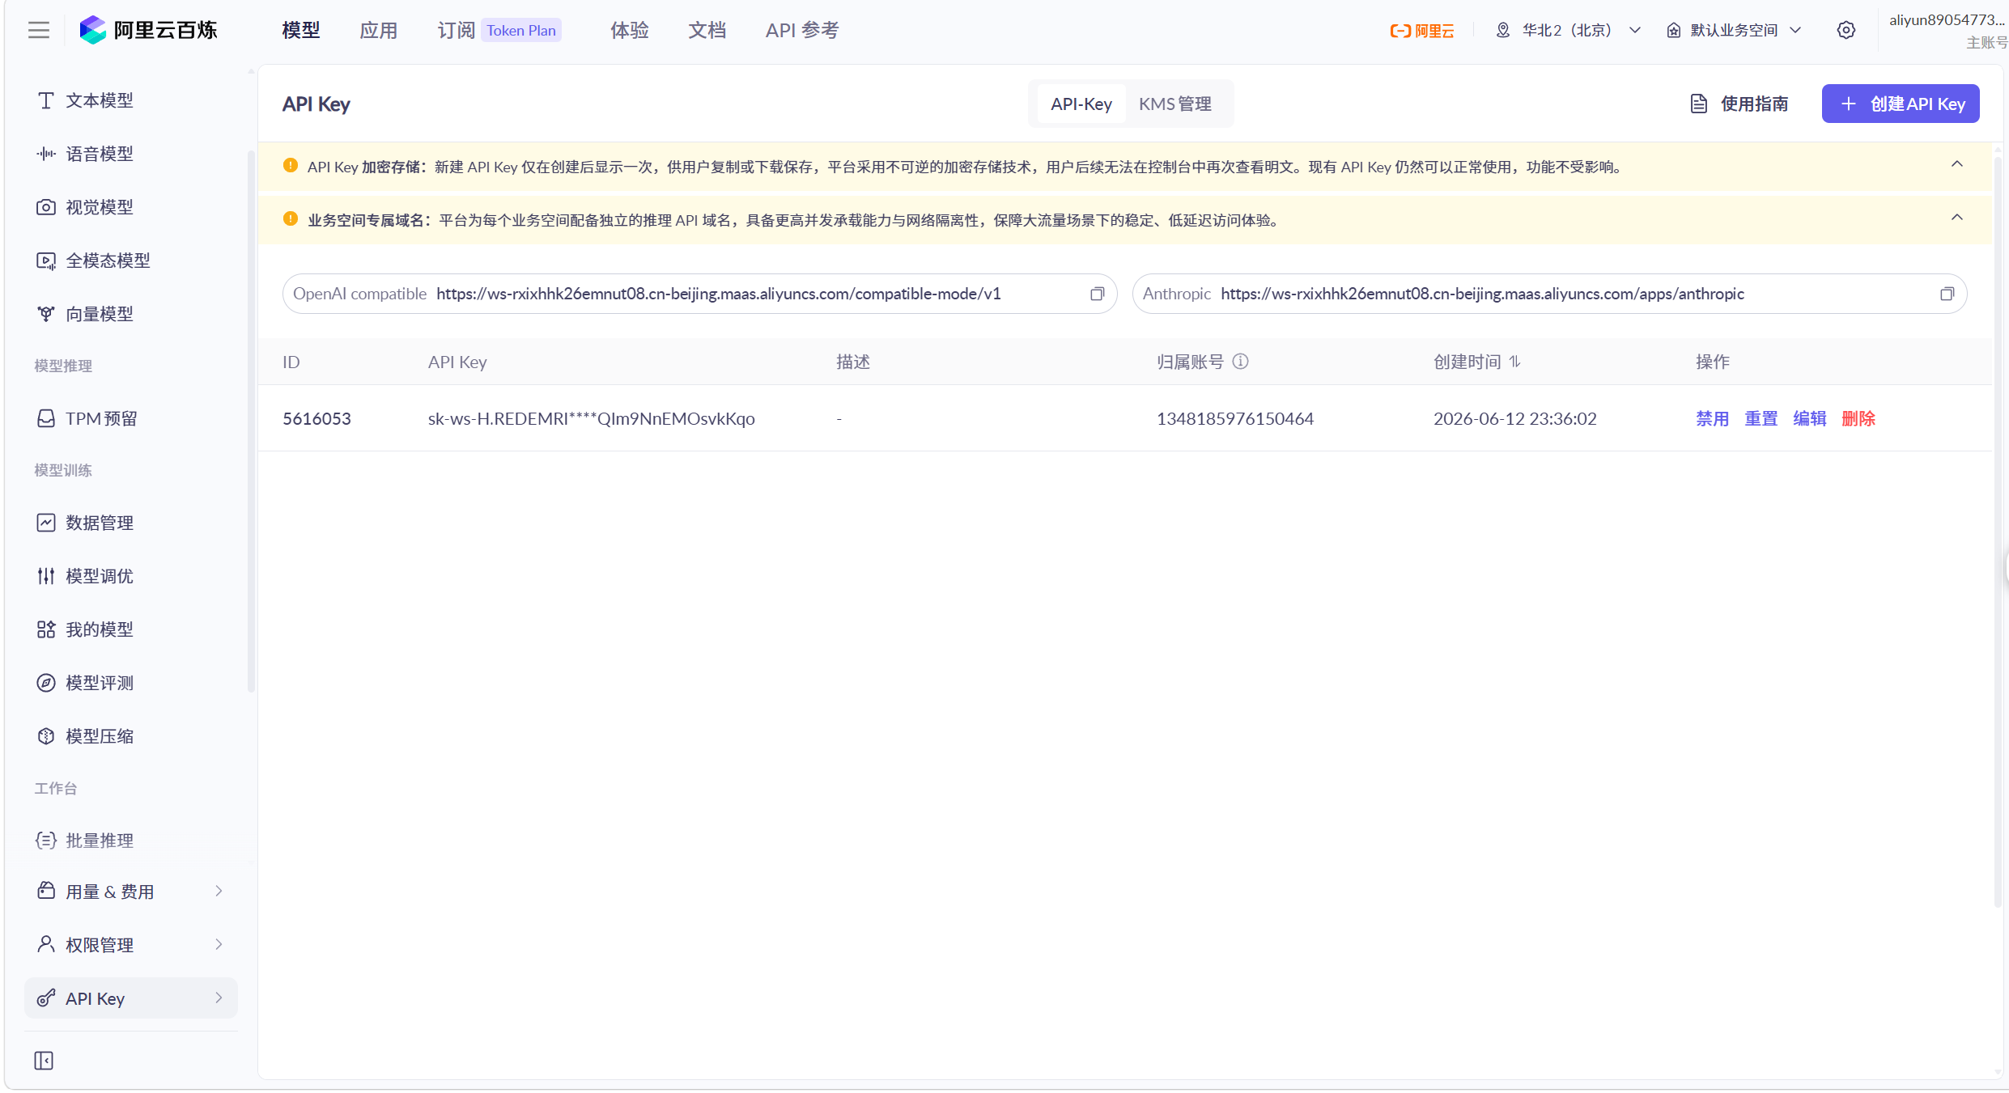
Task: Click the sidebar vertical scrollbar
Action: pyautogui.click(x=251, y=421)
